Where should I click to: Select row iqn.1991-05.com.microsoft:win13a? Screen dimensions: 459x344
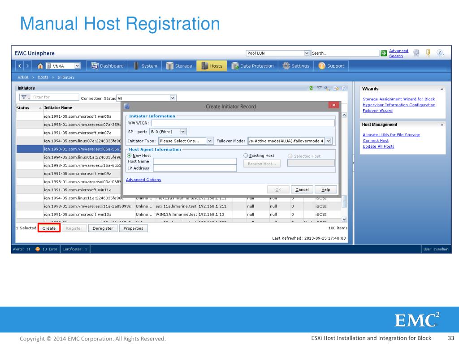click(178, 215)
